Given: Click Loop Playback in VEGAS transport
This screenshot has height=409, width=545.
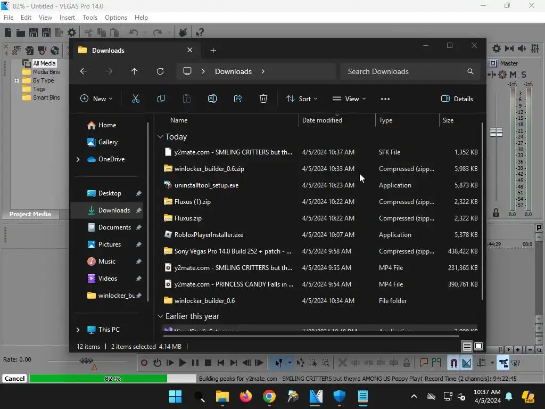Looking at the screenshot, I should coord(157,363).
